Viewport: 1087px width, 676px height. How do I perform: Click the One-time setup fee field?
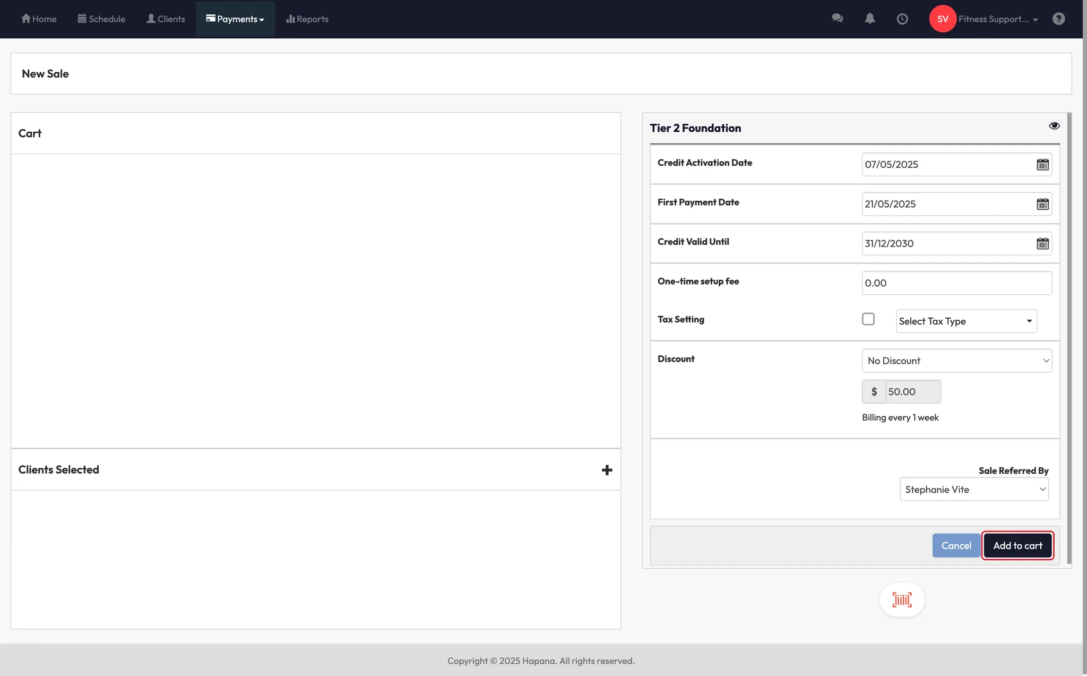click(956, 283)
